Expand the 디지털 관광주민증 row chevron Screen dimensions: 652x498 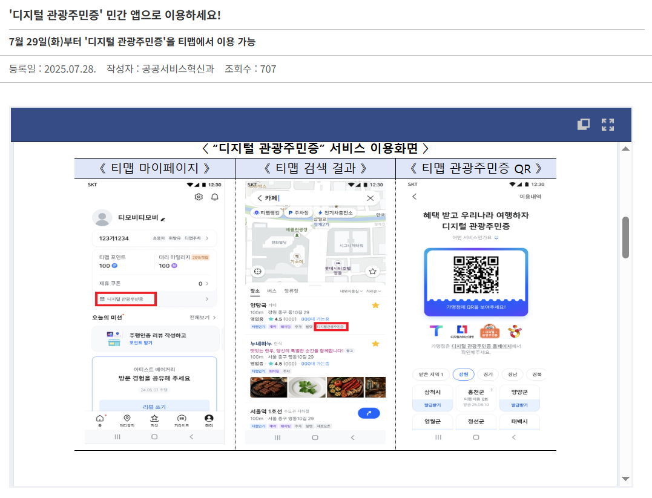pyautogui.click(x=207, y=299)
